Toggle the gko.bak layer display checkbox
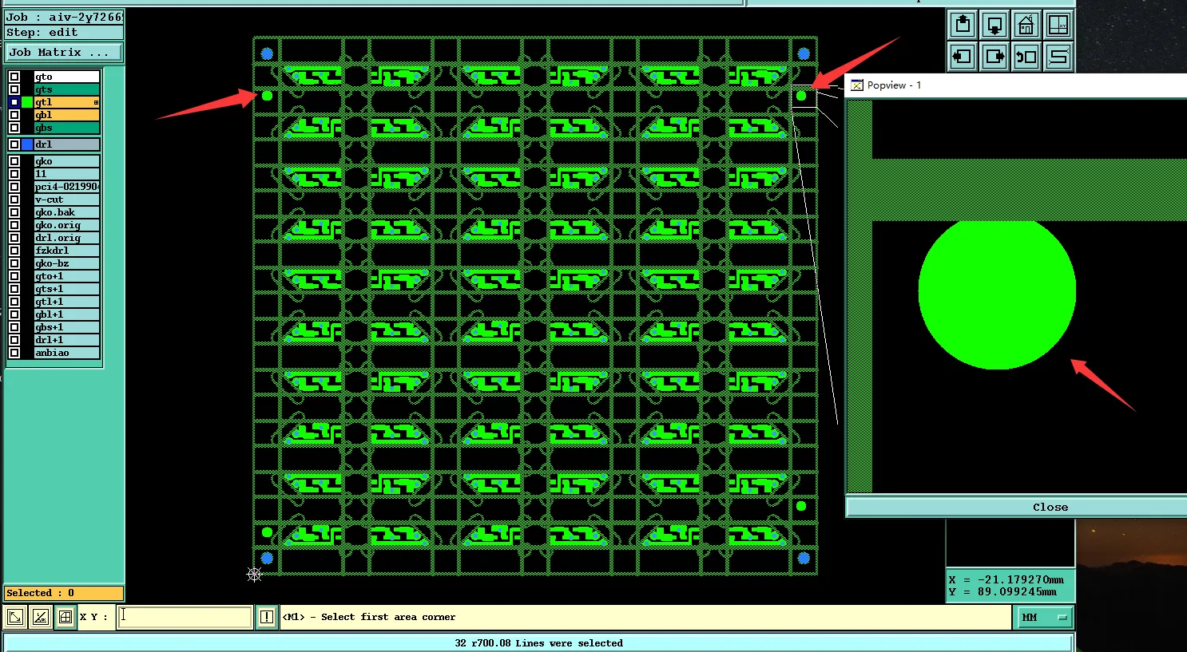The height and width of the screenshot is (652, 1187). pos(14,212)
